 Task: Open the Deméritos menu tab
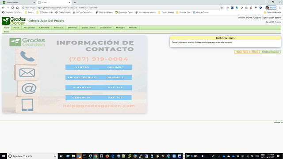(x=73, y=28)
